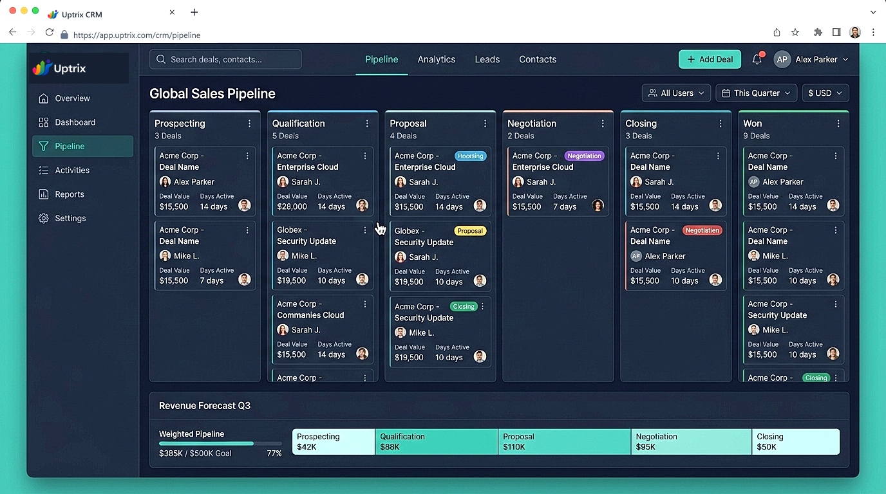The image size is (886, 494).
Task: Click the Uptrix logo
Action: click(59, 68)
